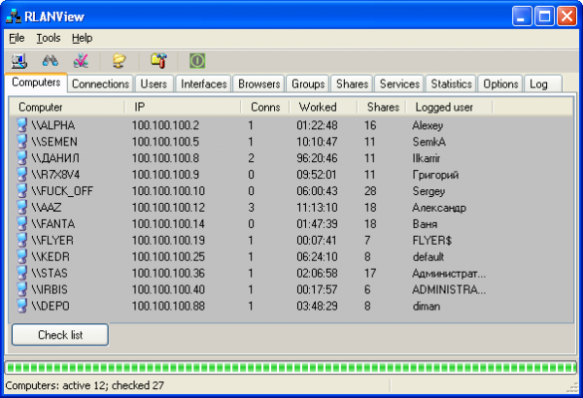Switch to the Browsers tab
The width and height of the screenshot is (583, 398).
[x=259, y=84]
